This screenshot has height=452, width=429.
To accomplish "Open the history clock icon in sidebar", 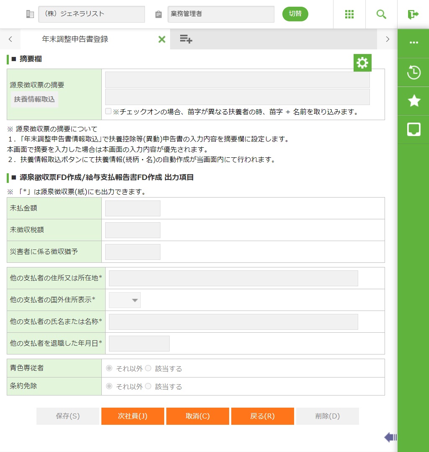I will [x=414, y=72].
